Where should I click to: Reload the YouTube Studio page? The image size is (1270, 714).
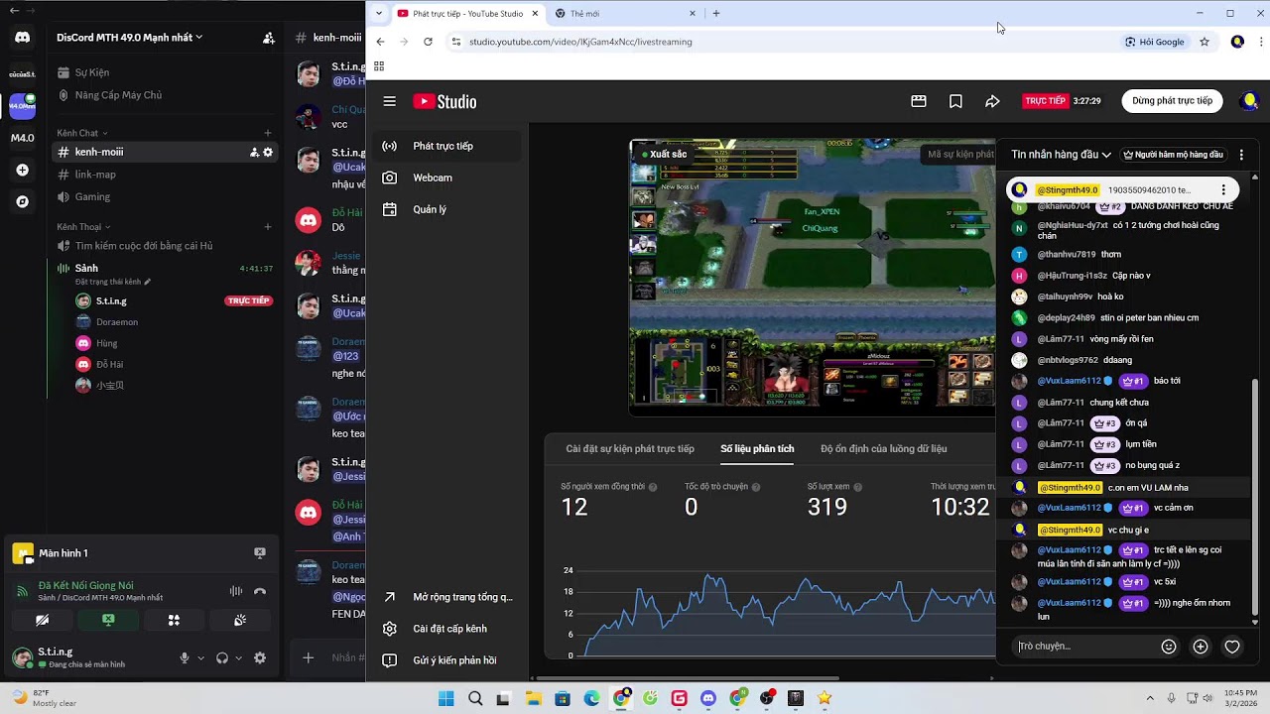click(428, 42)
